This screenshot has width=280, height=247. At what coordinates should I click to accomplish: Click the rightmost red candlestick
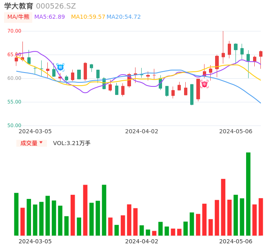pyautogui.click(x=261, y=54)
